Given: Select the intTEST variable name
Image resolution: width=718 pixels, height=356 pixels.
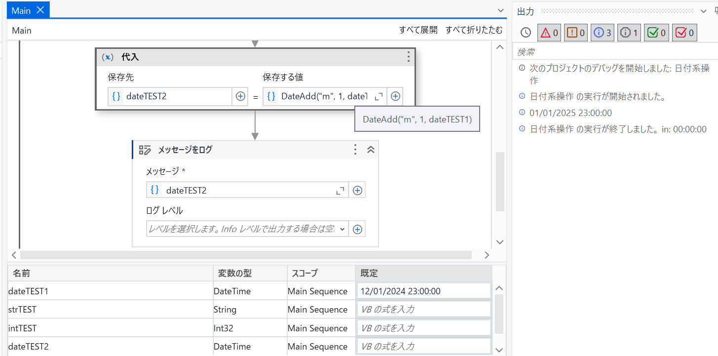Looking at the screenshot, I should [22, 328].
